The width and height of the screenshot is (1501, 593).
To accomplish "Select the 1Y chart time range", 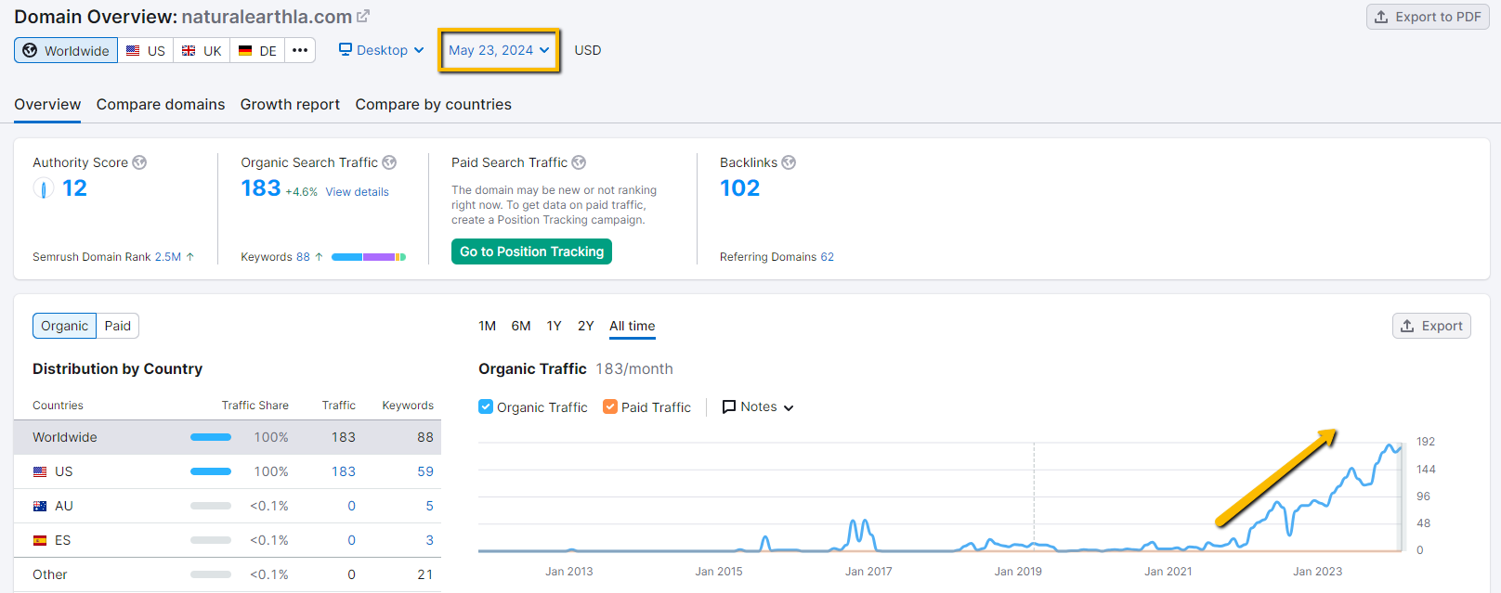I will [x=554, y=326].
